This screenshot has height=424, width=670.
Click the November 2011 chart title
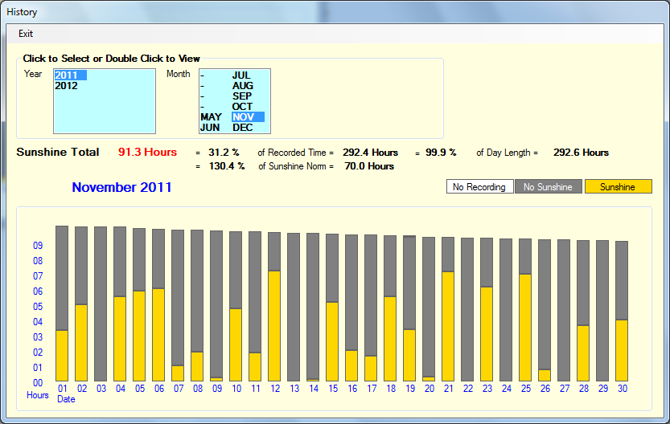[121, 188]
